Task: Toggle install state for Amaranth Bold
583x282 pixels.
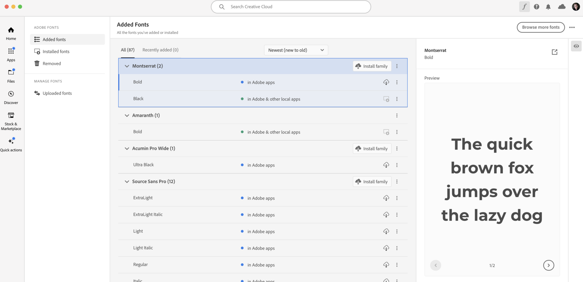Action: coord(386,132)
